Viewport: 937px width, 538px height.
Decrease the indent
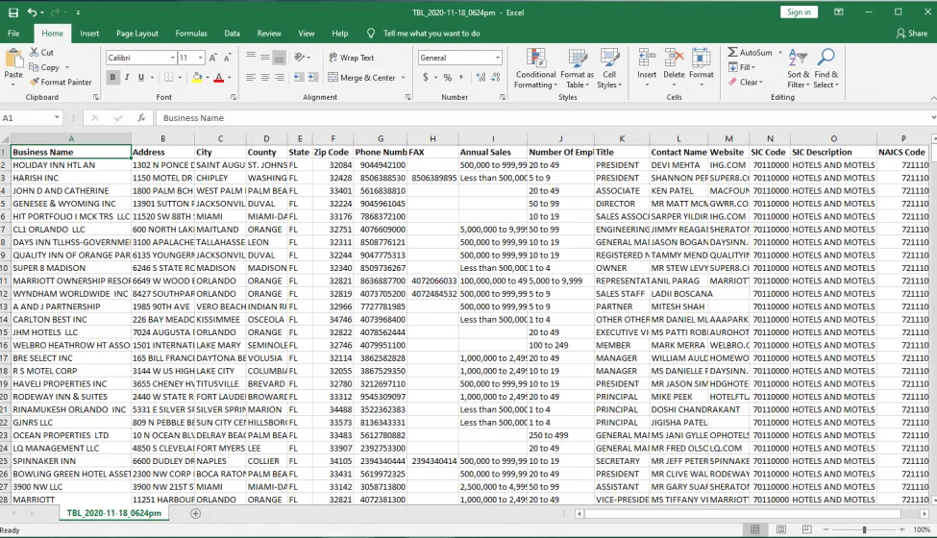[299, 77]
